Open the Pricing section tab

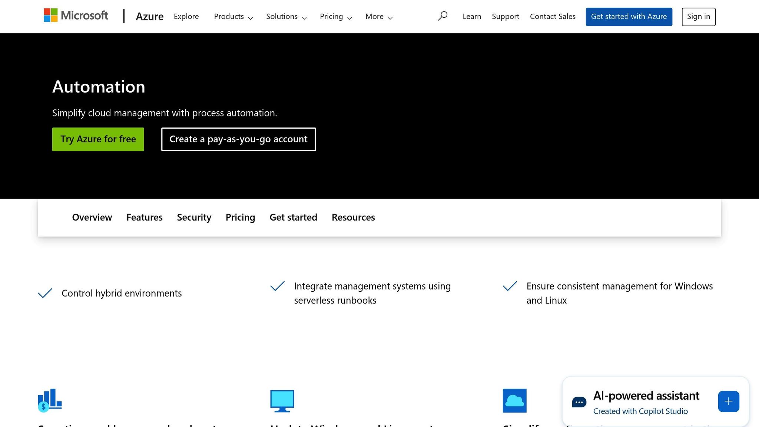coord(240,217)
